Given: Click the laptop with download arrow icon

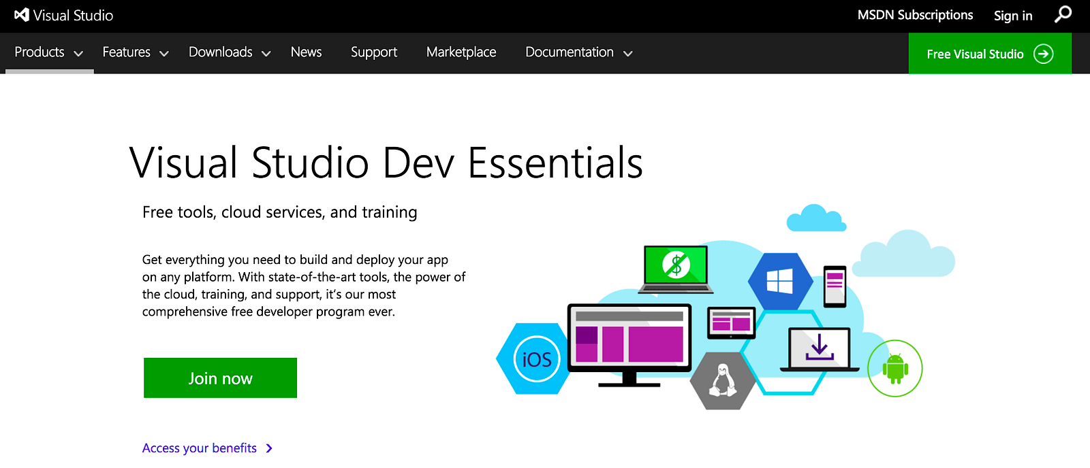Looking at the screenshot, I should (x=820, y=350).
